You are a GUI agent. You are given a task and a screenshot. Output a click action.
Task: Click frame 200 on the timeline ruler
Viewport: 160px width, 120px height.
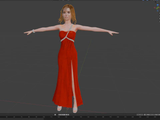click(118, 117)
